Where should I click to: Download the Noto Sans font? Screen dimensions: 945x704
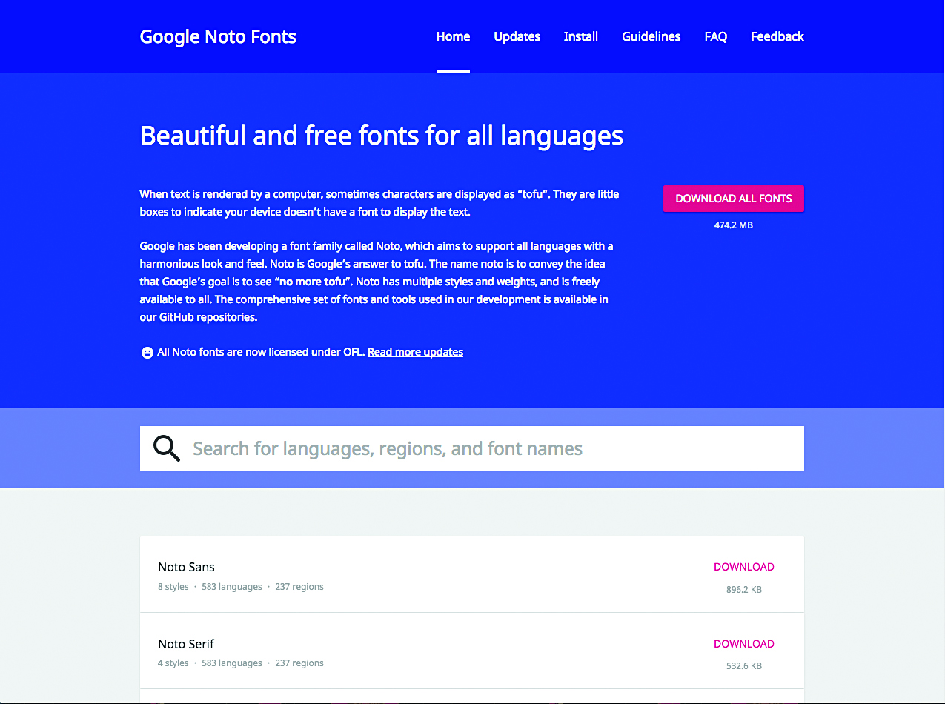coord(744,567)
